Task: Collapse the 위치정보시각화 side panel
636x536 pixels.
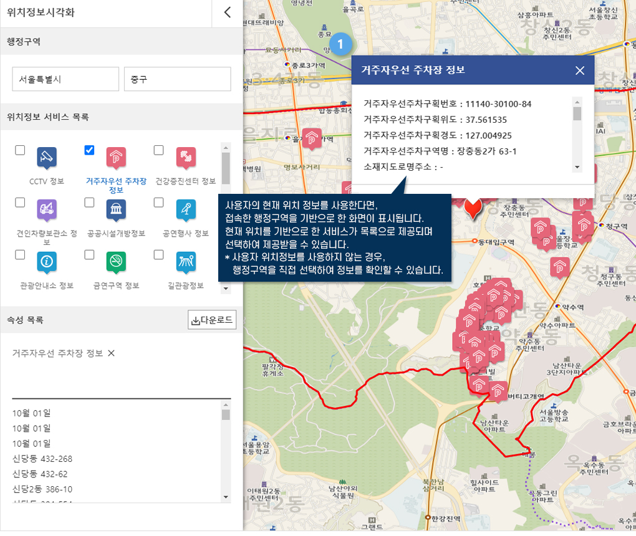Action: pyautogui.click(x=228, y=12)
